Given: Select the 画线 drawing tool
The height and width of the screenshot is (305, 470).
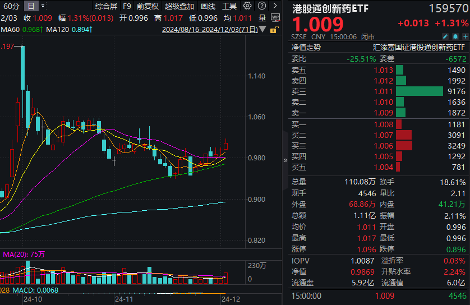Looking at the screenshot, I should [208, 7].
